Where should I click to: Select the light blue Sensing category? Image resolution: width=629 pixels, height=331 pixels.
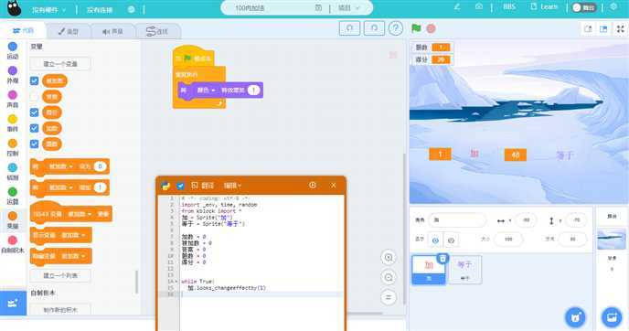pos(13,172)
